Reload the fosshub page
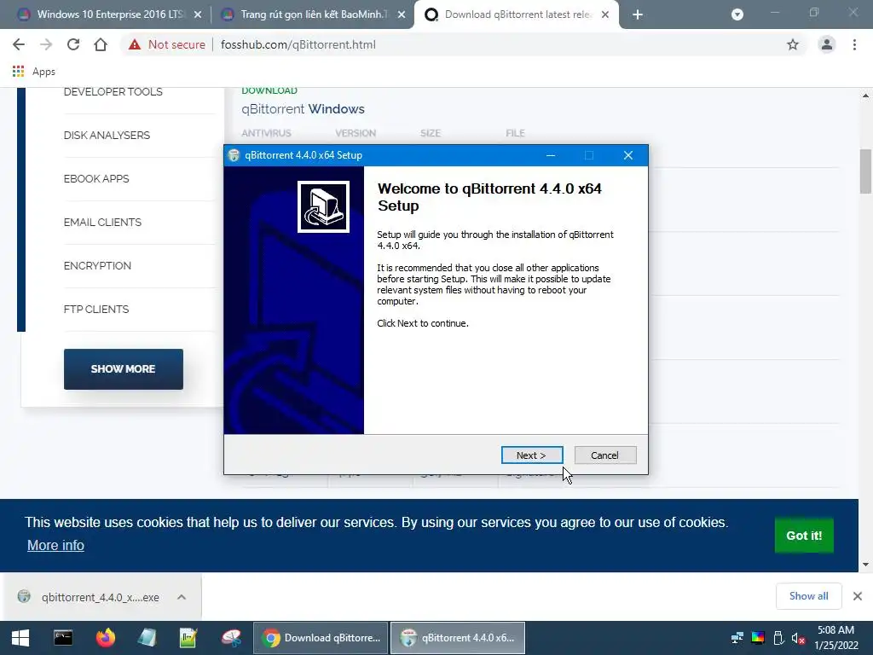Image resolution: width=873 pixels, height=655 pixels. tap(73, 44)
